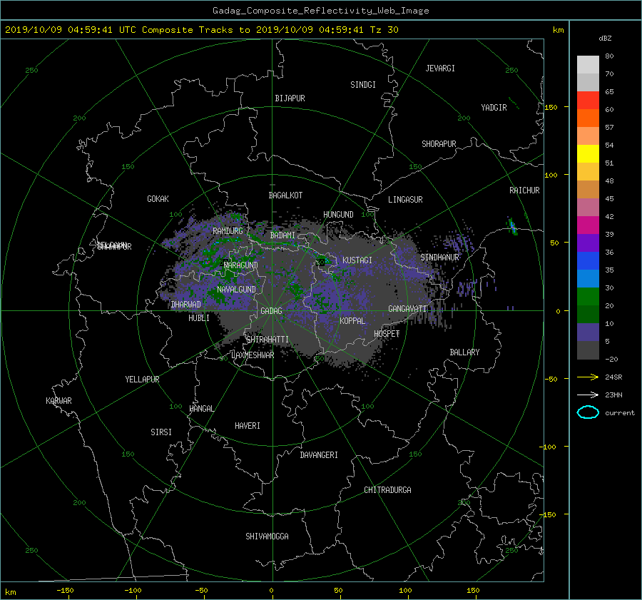Click the CHITRADURGA city label
The image size is (642, 600).
(x=387, y=490)
